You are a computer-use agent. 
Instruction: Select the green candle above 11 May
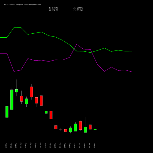7,112
